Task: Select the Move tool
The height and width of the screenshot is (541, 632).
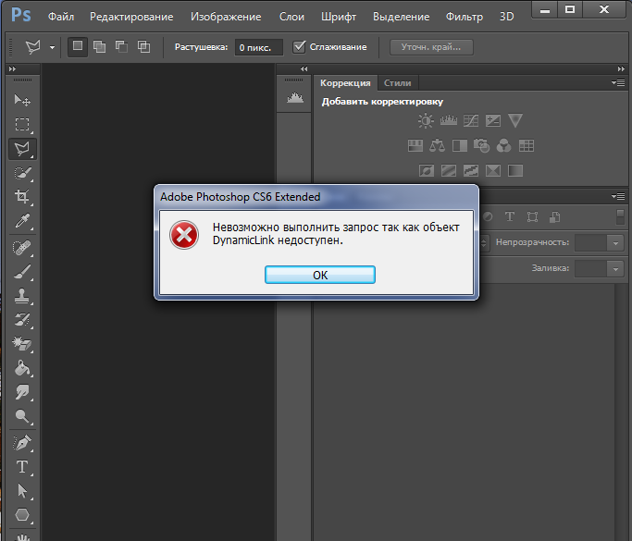Action: pyautogui.click(x=23, y=100)
